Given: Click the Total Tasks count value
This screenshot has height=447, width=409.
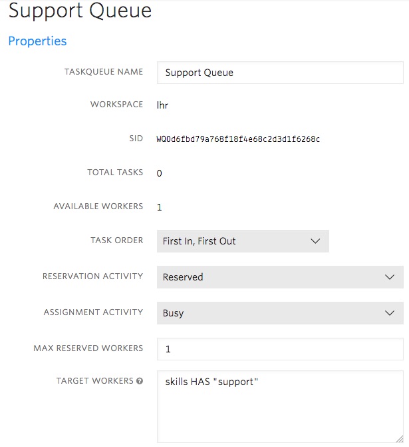Looking at the screenshot, I should [x=159, y=173].
